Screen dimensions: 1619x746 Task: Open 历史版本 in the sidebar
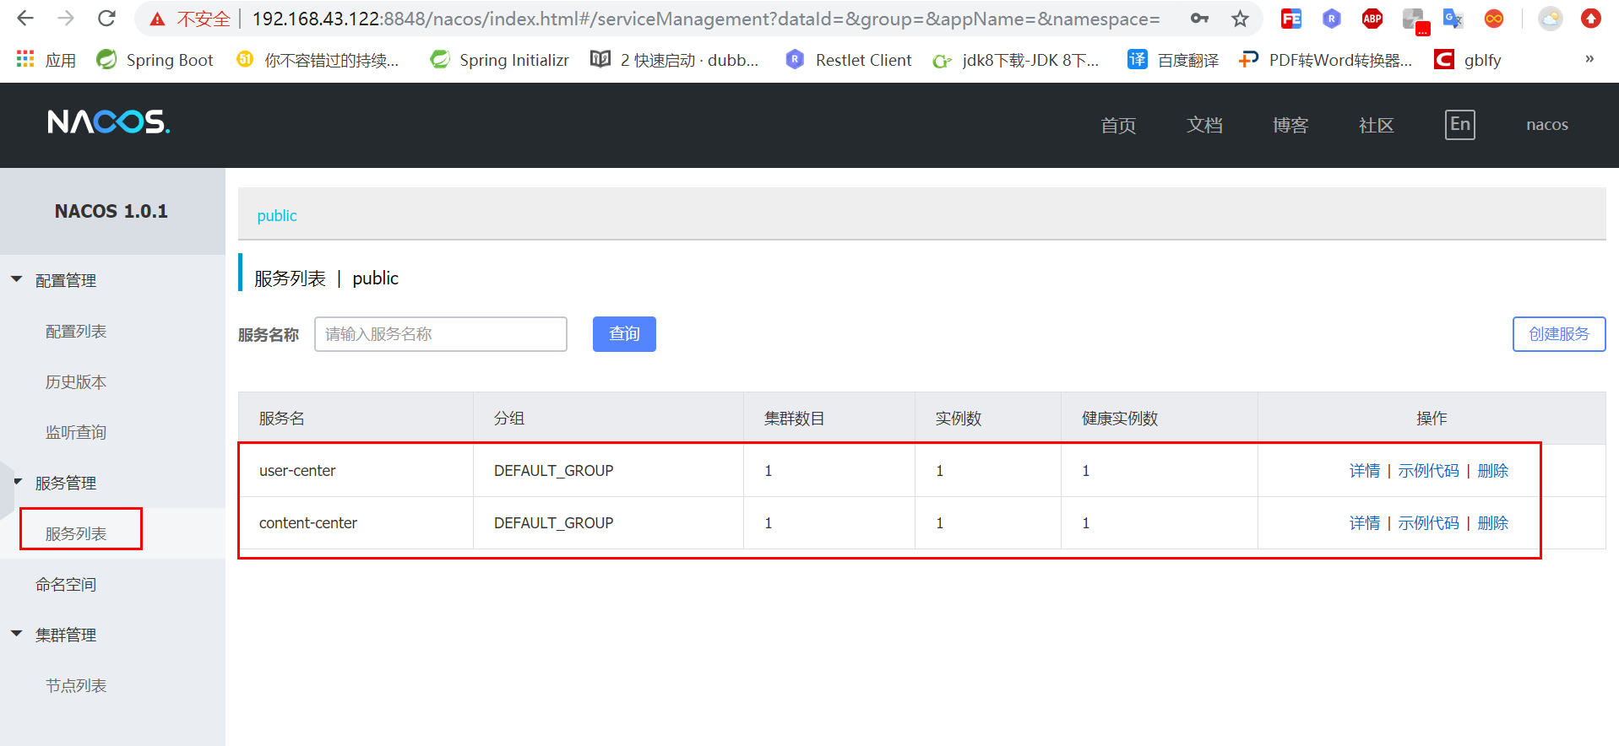pos(76,381)
